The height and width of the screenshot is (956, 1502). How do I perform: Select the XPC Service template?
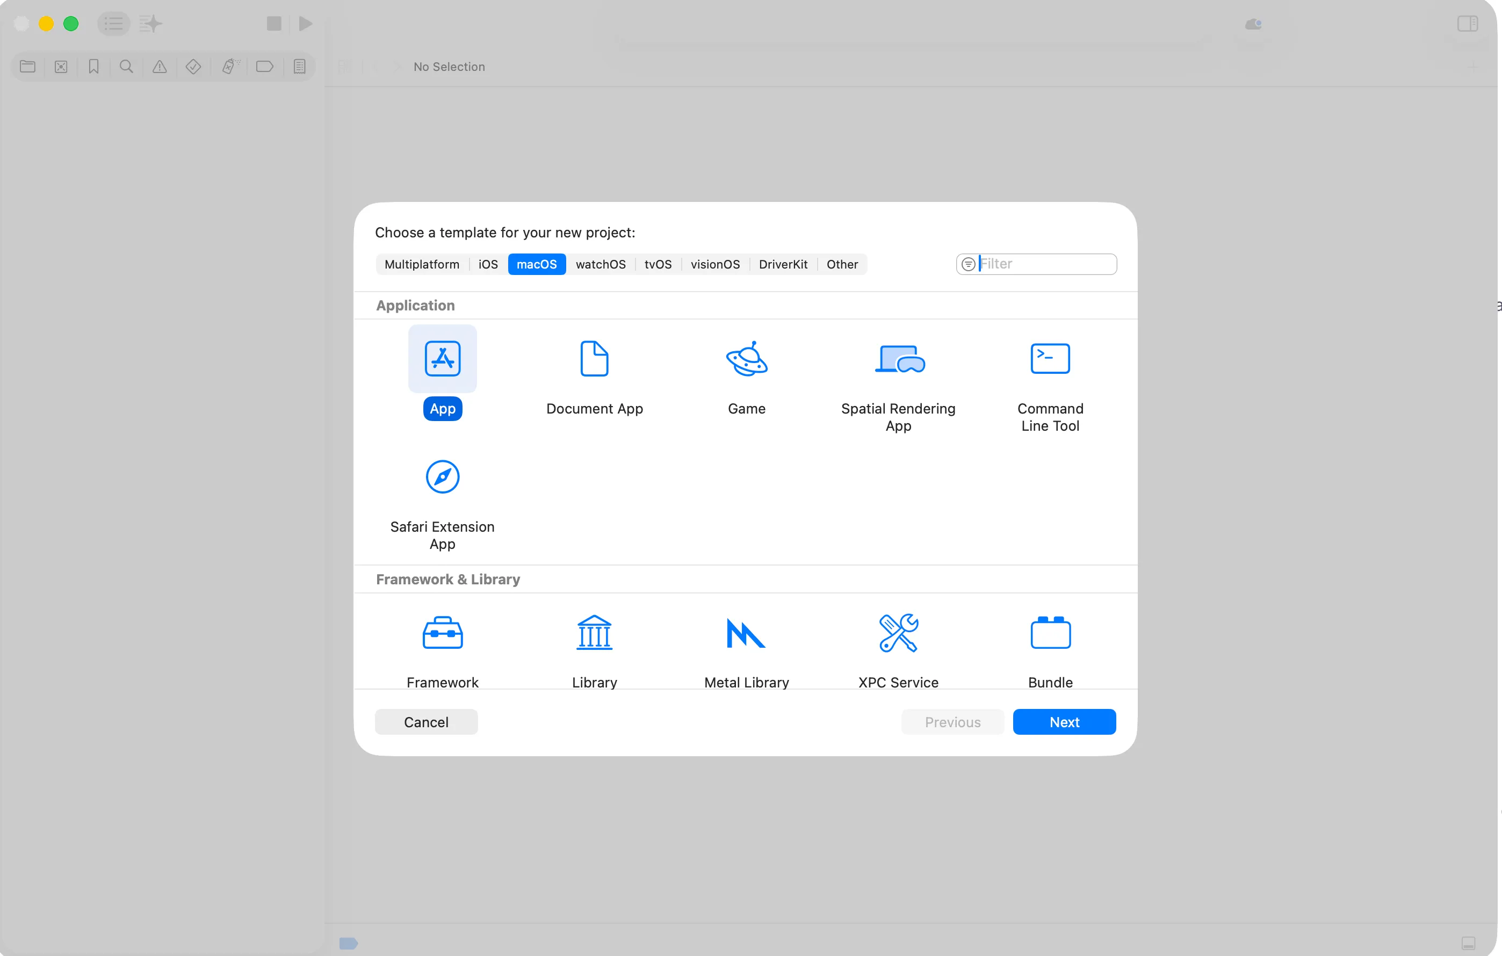pyautogui.click(x=898, y=633)
